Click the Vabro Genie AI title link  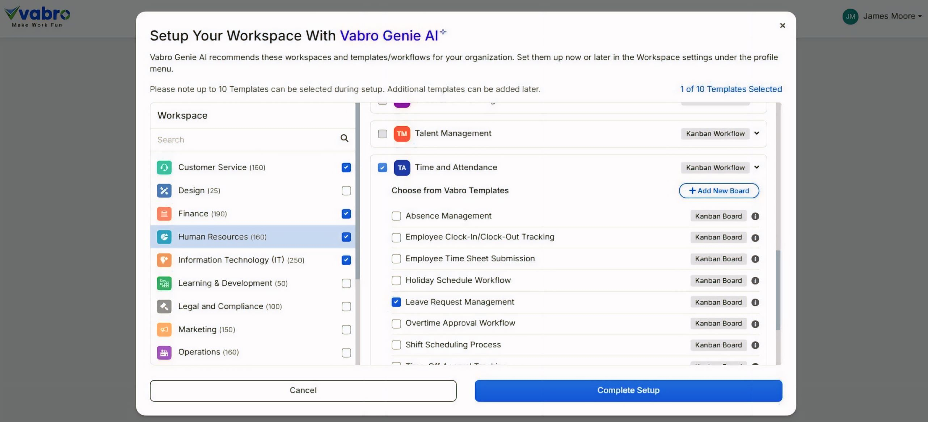pos(393,35)
